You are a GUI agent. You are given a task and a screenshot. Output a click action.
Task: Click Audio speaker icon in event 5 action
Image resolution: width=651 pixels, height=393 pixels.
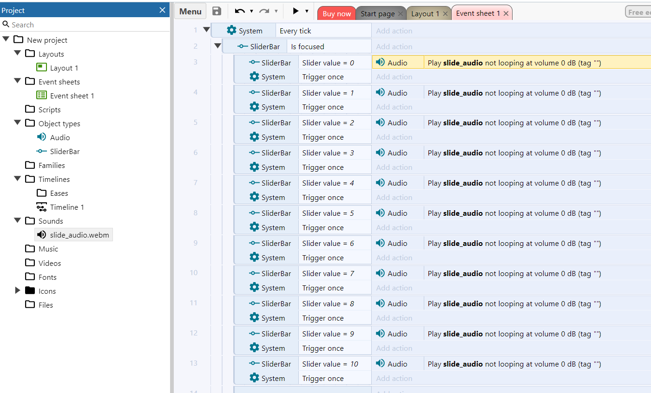tap(381, 122)
